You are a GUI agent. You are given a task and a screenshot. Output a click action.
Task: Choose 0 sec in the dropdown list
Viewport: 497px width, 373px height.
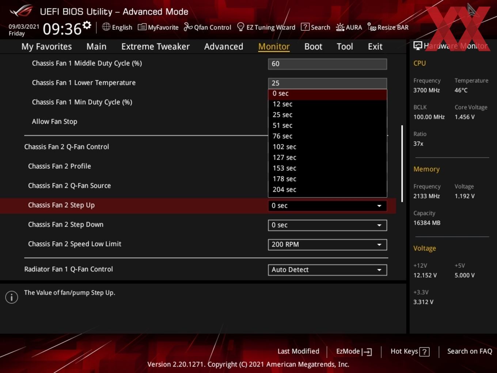tap(327, 94)
